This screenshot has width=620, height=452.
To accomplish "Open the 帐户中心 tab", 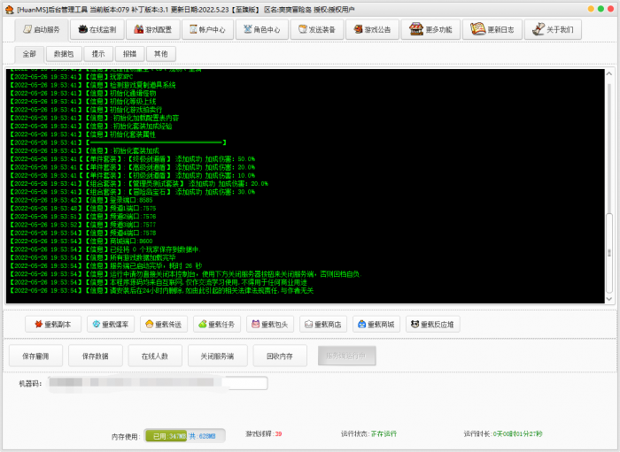I will [x=207, y=29].
